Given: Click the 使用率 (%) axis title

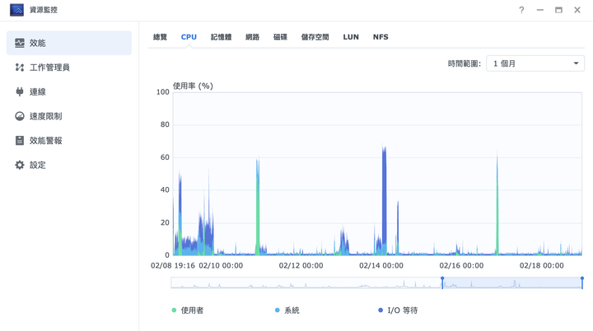Looking at the screenshot, I should click(x=193, y=86).
